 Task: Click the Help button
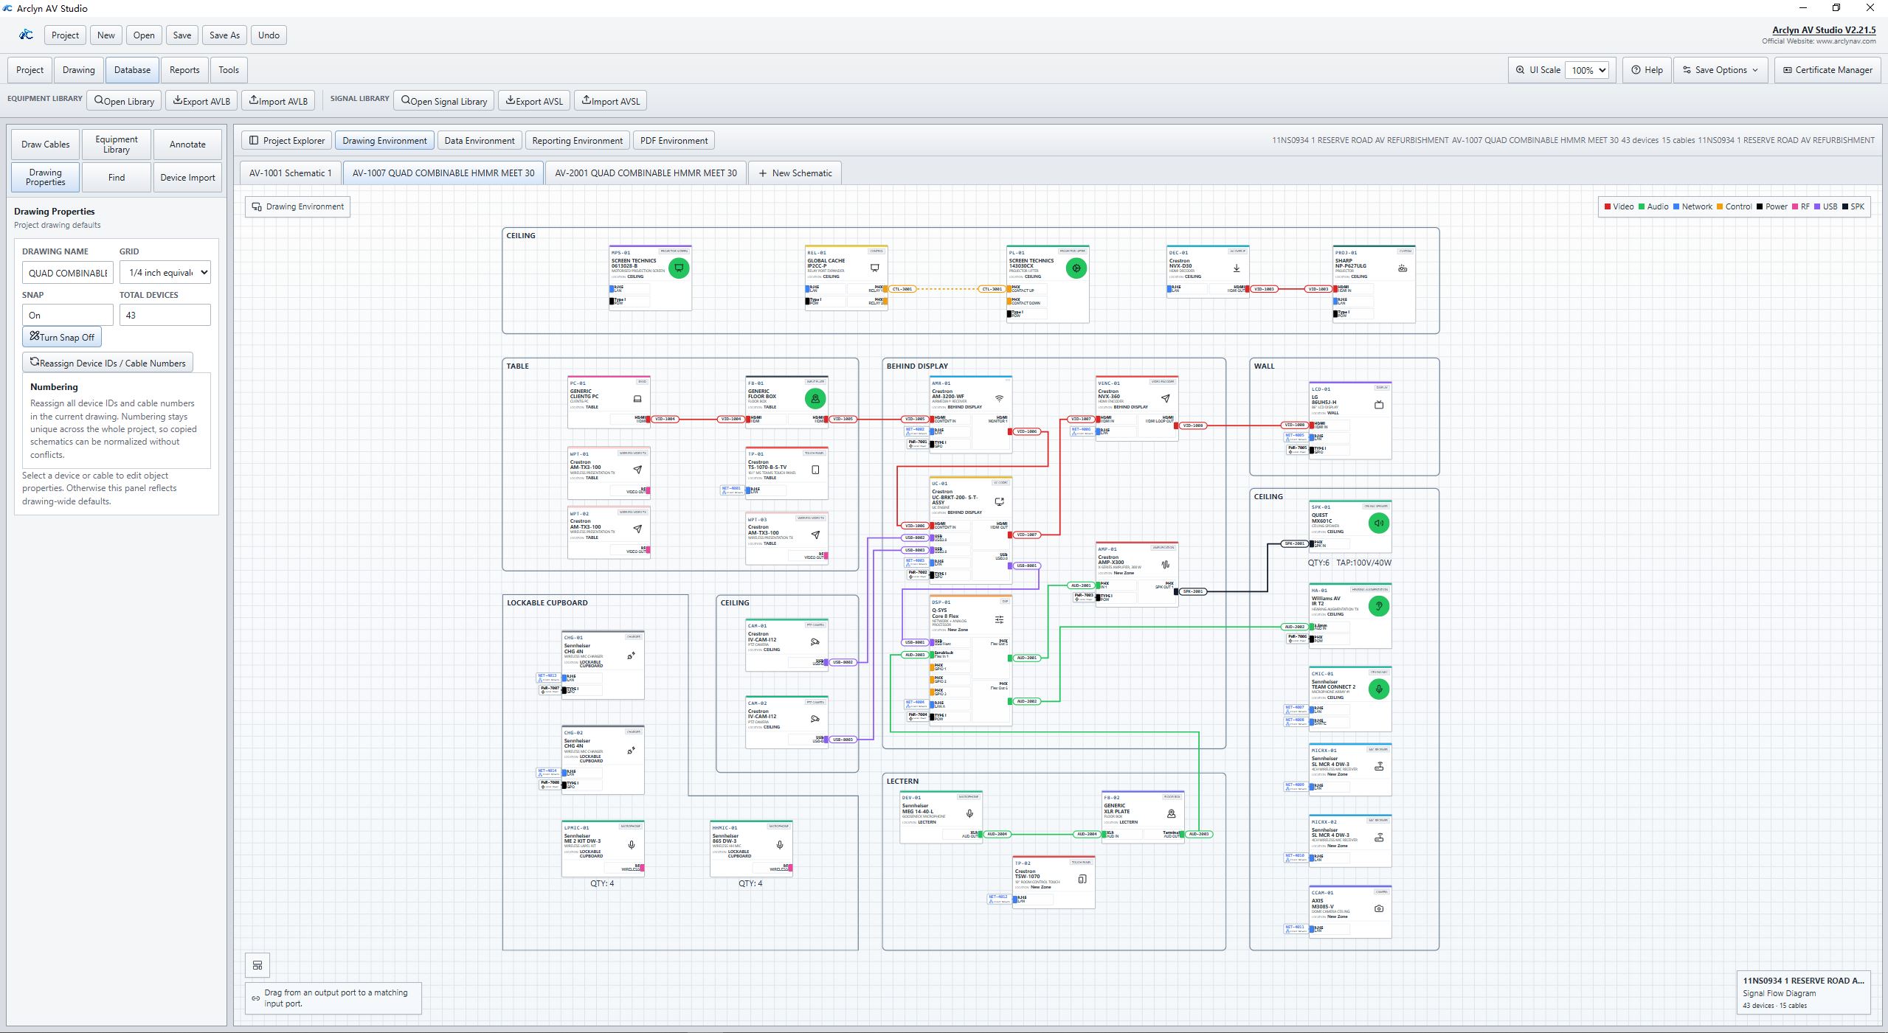pyautogui.click(x=1647, y=70)
